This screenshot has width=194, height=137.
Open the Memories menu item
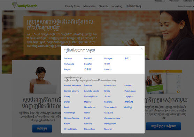tap(89, 6)
